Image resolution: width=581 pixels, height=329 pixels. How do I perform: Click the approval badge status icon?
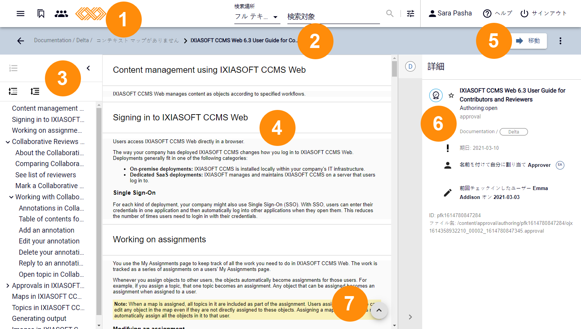tap(436, 95)
